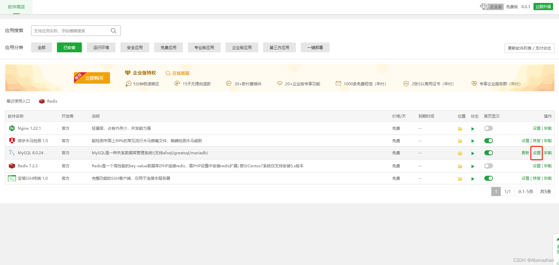Click the 宝塔SSH终端 terminal icon
Viewport: 559px width, 265px height.
click(12, 178)
